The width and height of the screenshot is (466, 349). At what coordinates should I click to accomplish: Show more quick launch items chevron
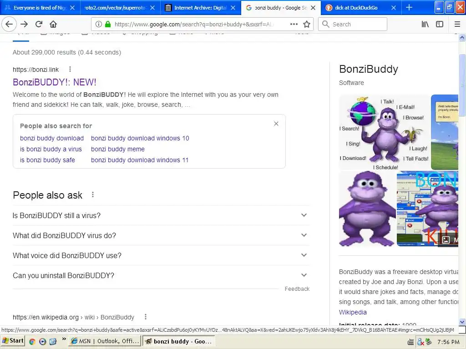click(x=64, y=339)
